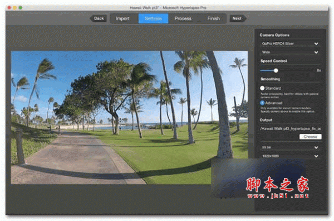Select the Advanced smoothing radio button
Screen dimensions: 334x221
click(x=262, y=103)
